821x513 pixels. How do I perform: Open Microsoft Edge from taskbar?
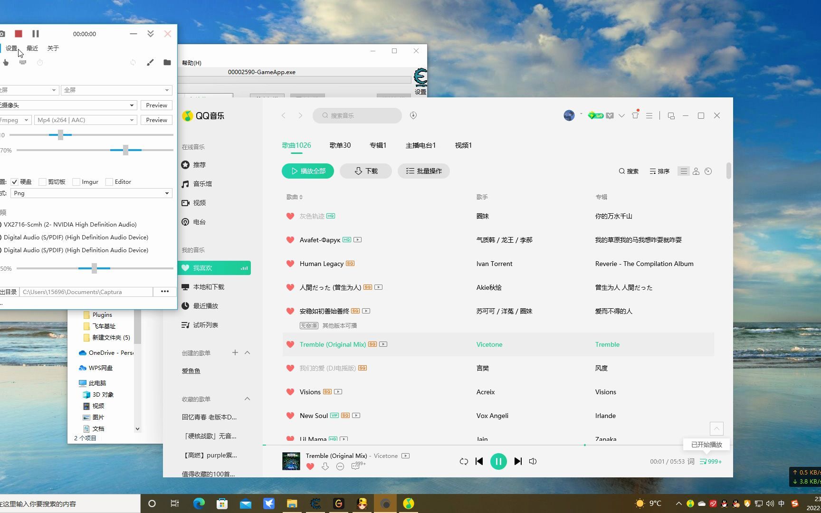pyautogui.click(x=199, y=503)
